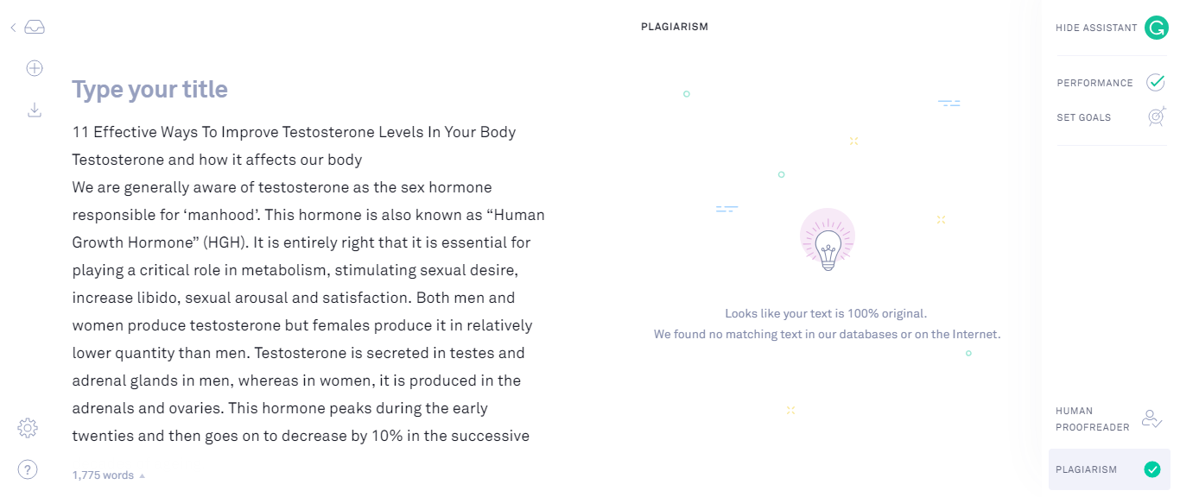Viewport: 1180px width, 497px height.
Task: Click the Human Proofreader person icon
Action: tap(1151, 418)
